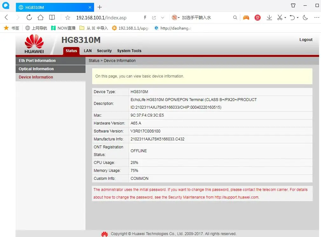
Task: Open the game controller icon
Action: click(246, 17)
